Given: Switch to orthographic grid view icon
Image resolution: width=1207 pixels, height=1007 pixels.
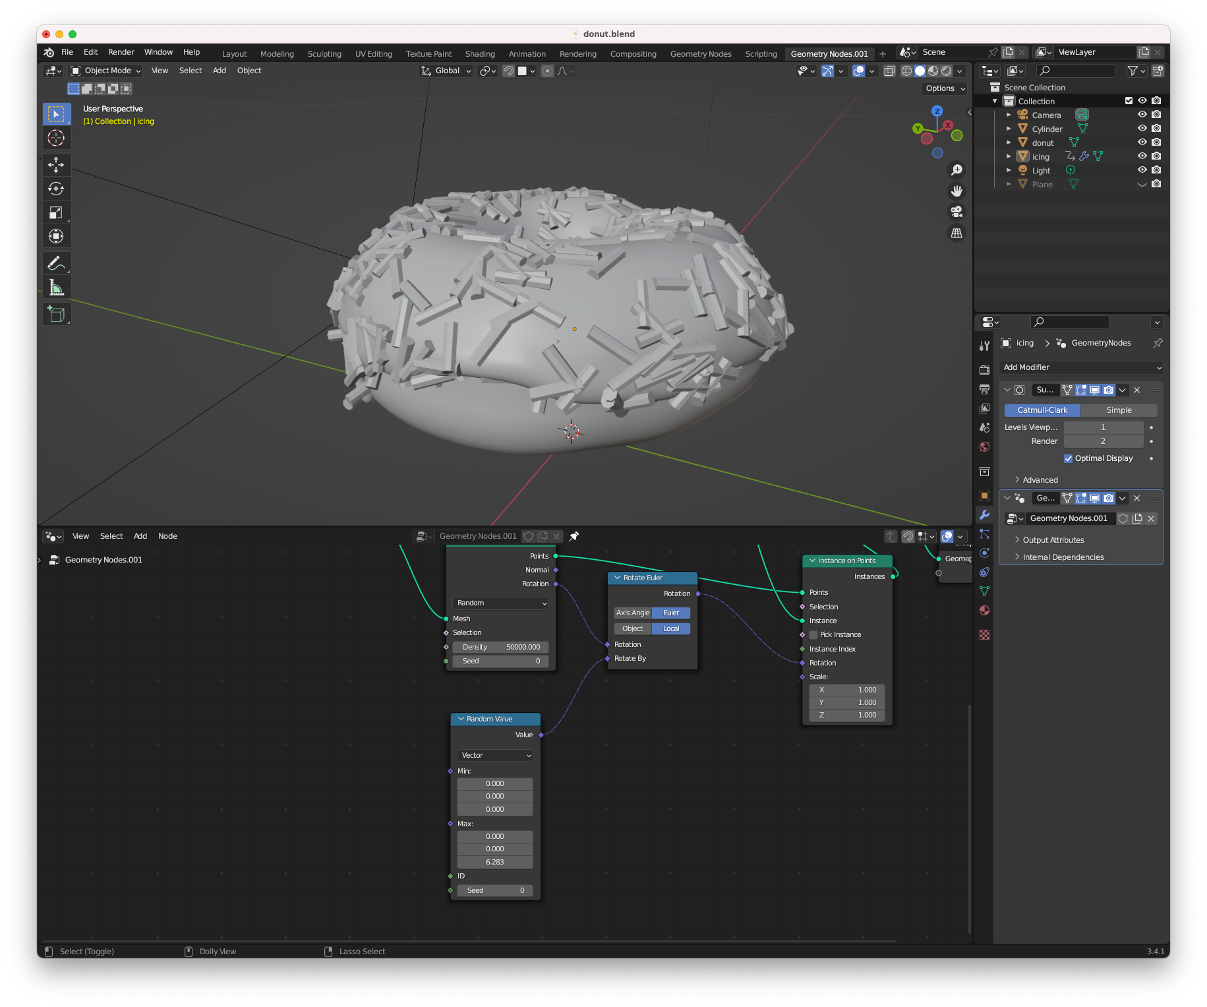Looking at the screenshot, I should 957,233.
